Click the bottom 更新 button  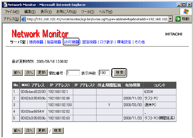tap(42, 131)
